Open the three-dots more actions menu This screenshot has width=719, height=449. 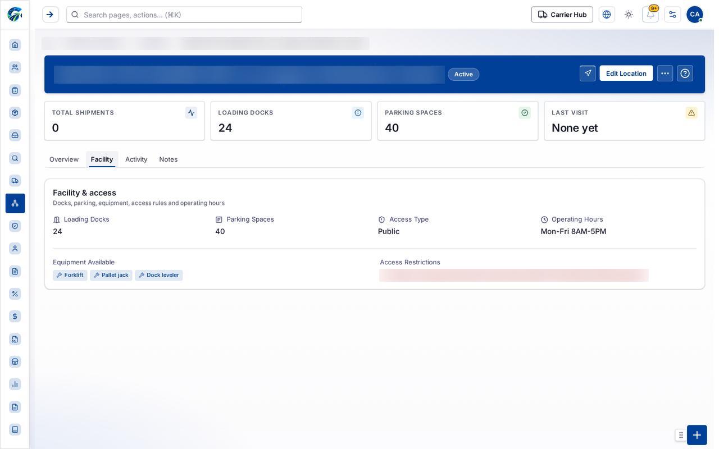point(665,74)
